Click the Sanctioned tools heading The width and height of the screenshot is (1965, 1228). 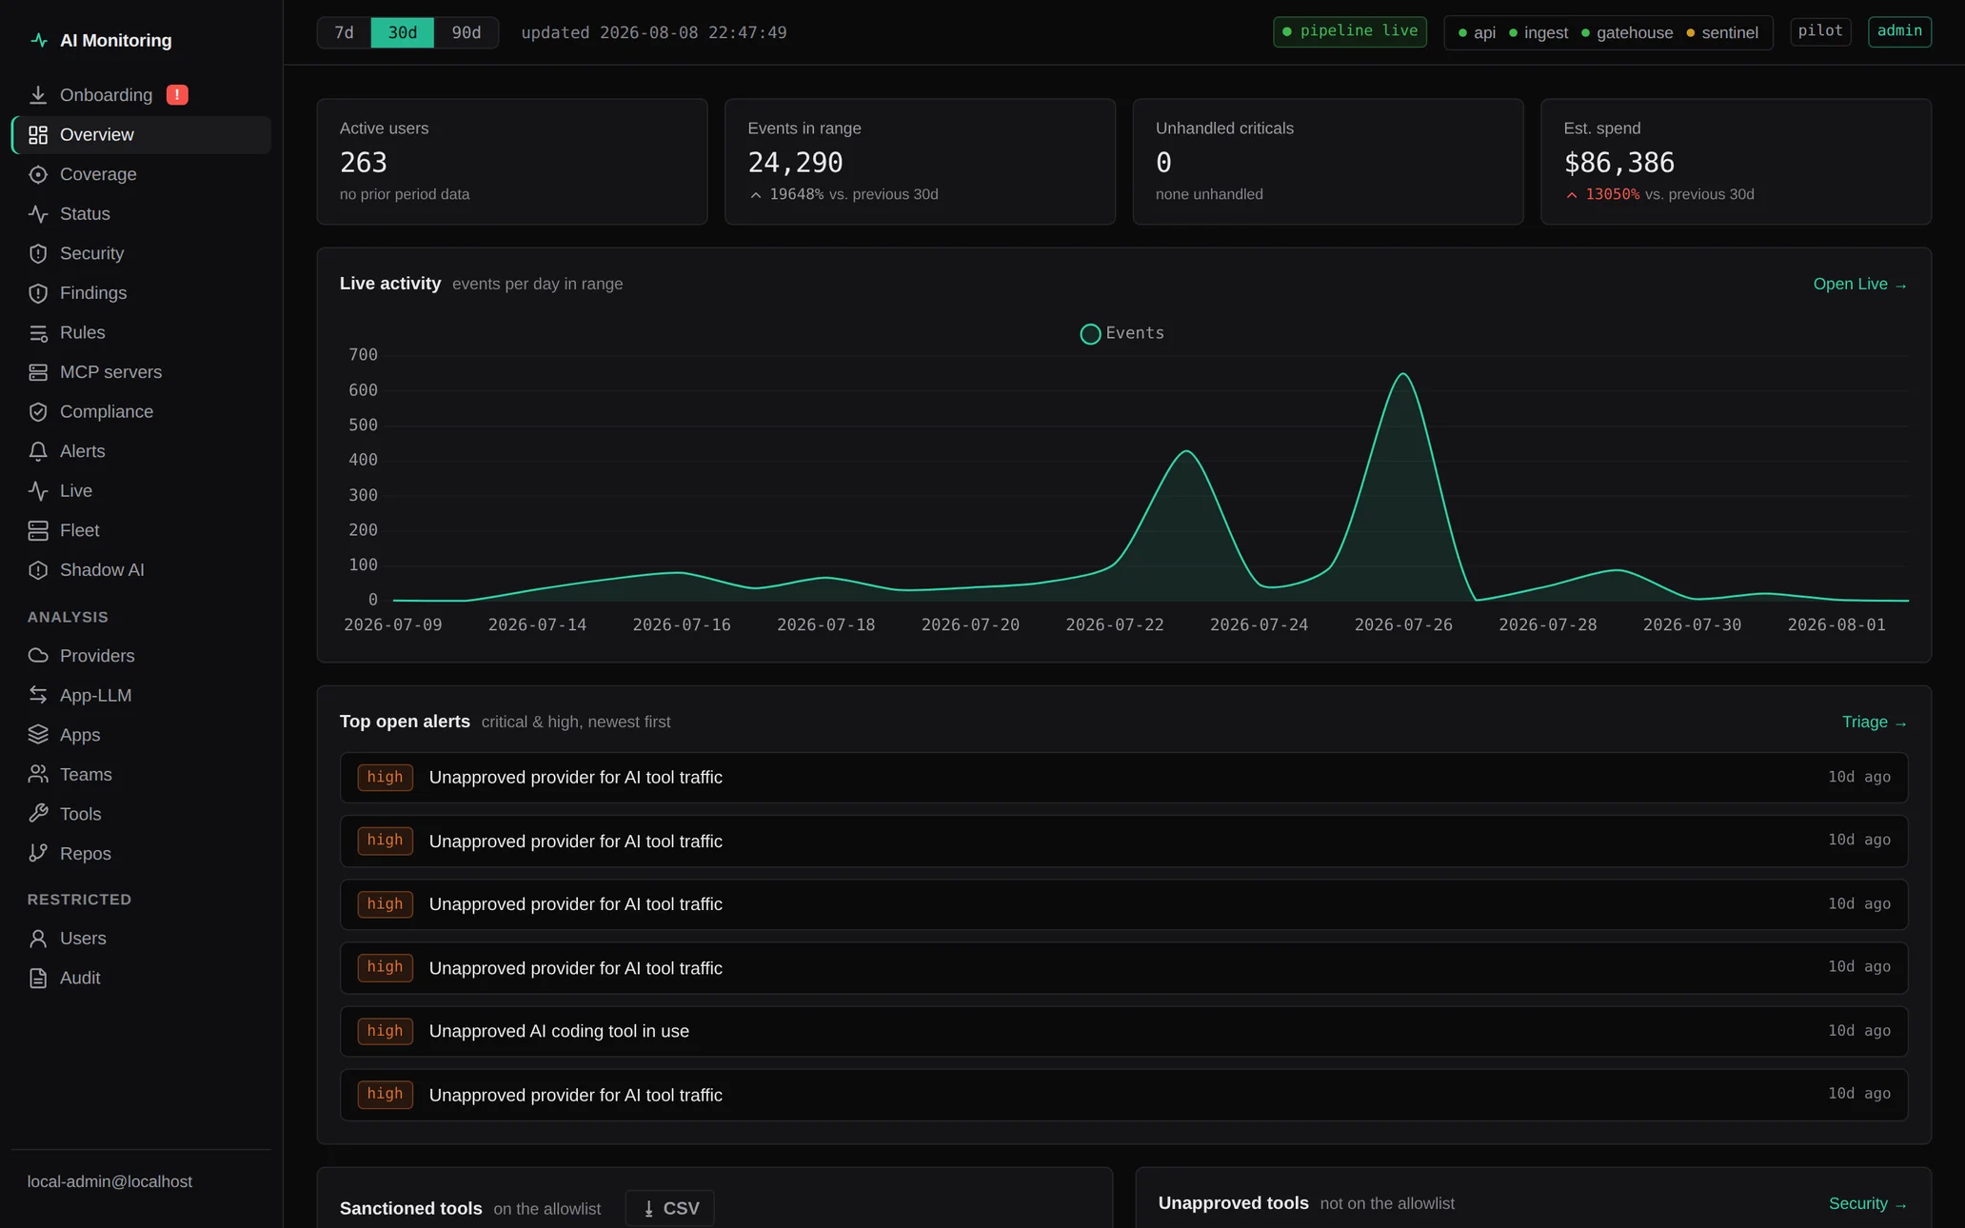point(410,1209)
